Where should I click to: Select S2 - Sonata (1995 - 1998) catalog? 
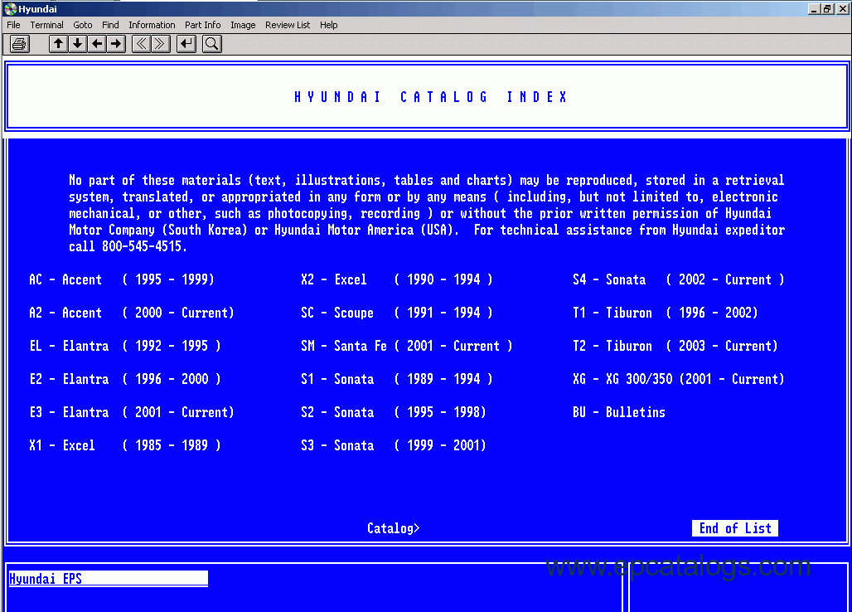[x=394, y=412]
